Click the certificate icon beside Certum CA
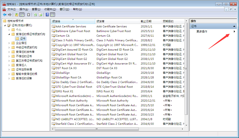239x138 pixels. [x=54, y=36]
